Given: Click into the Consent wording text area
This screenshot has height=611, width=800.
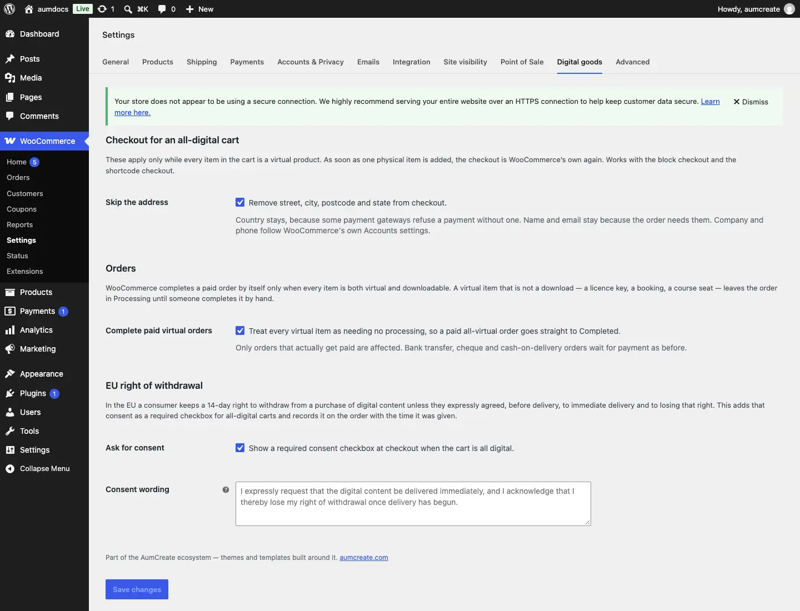Looking at the screenshot, I should tap(413, 504).
